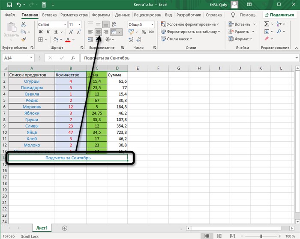
Task: Expand the Форматировать как таблицу menu
Action: click(x=191, y=32)
